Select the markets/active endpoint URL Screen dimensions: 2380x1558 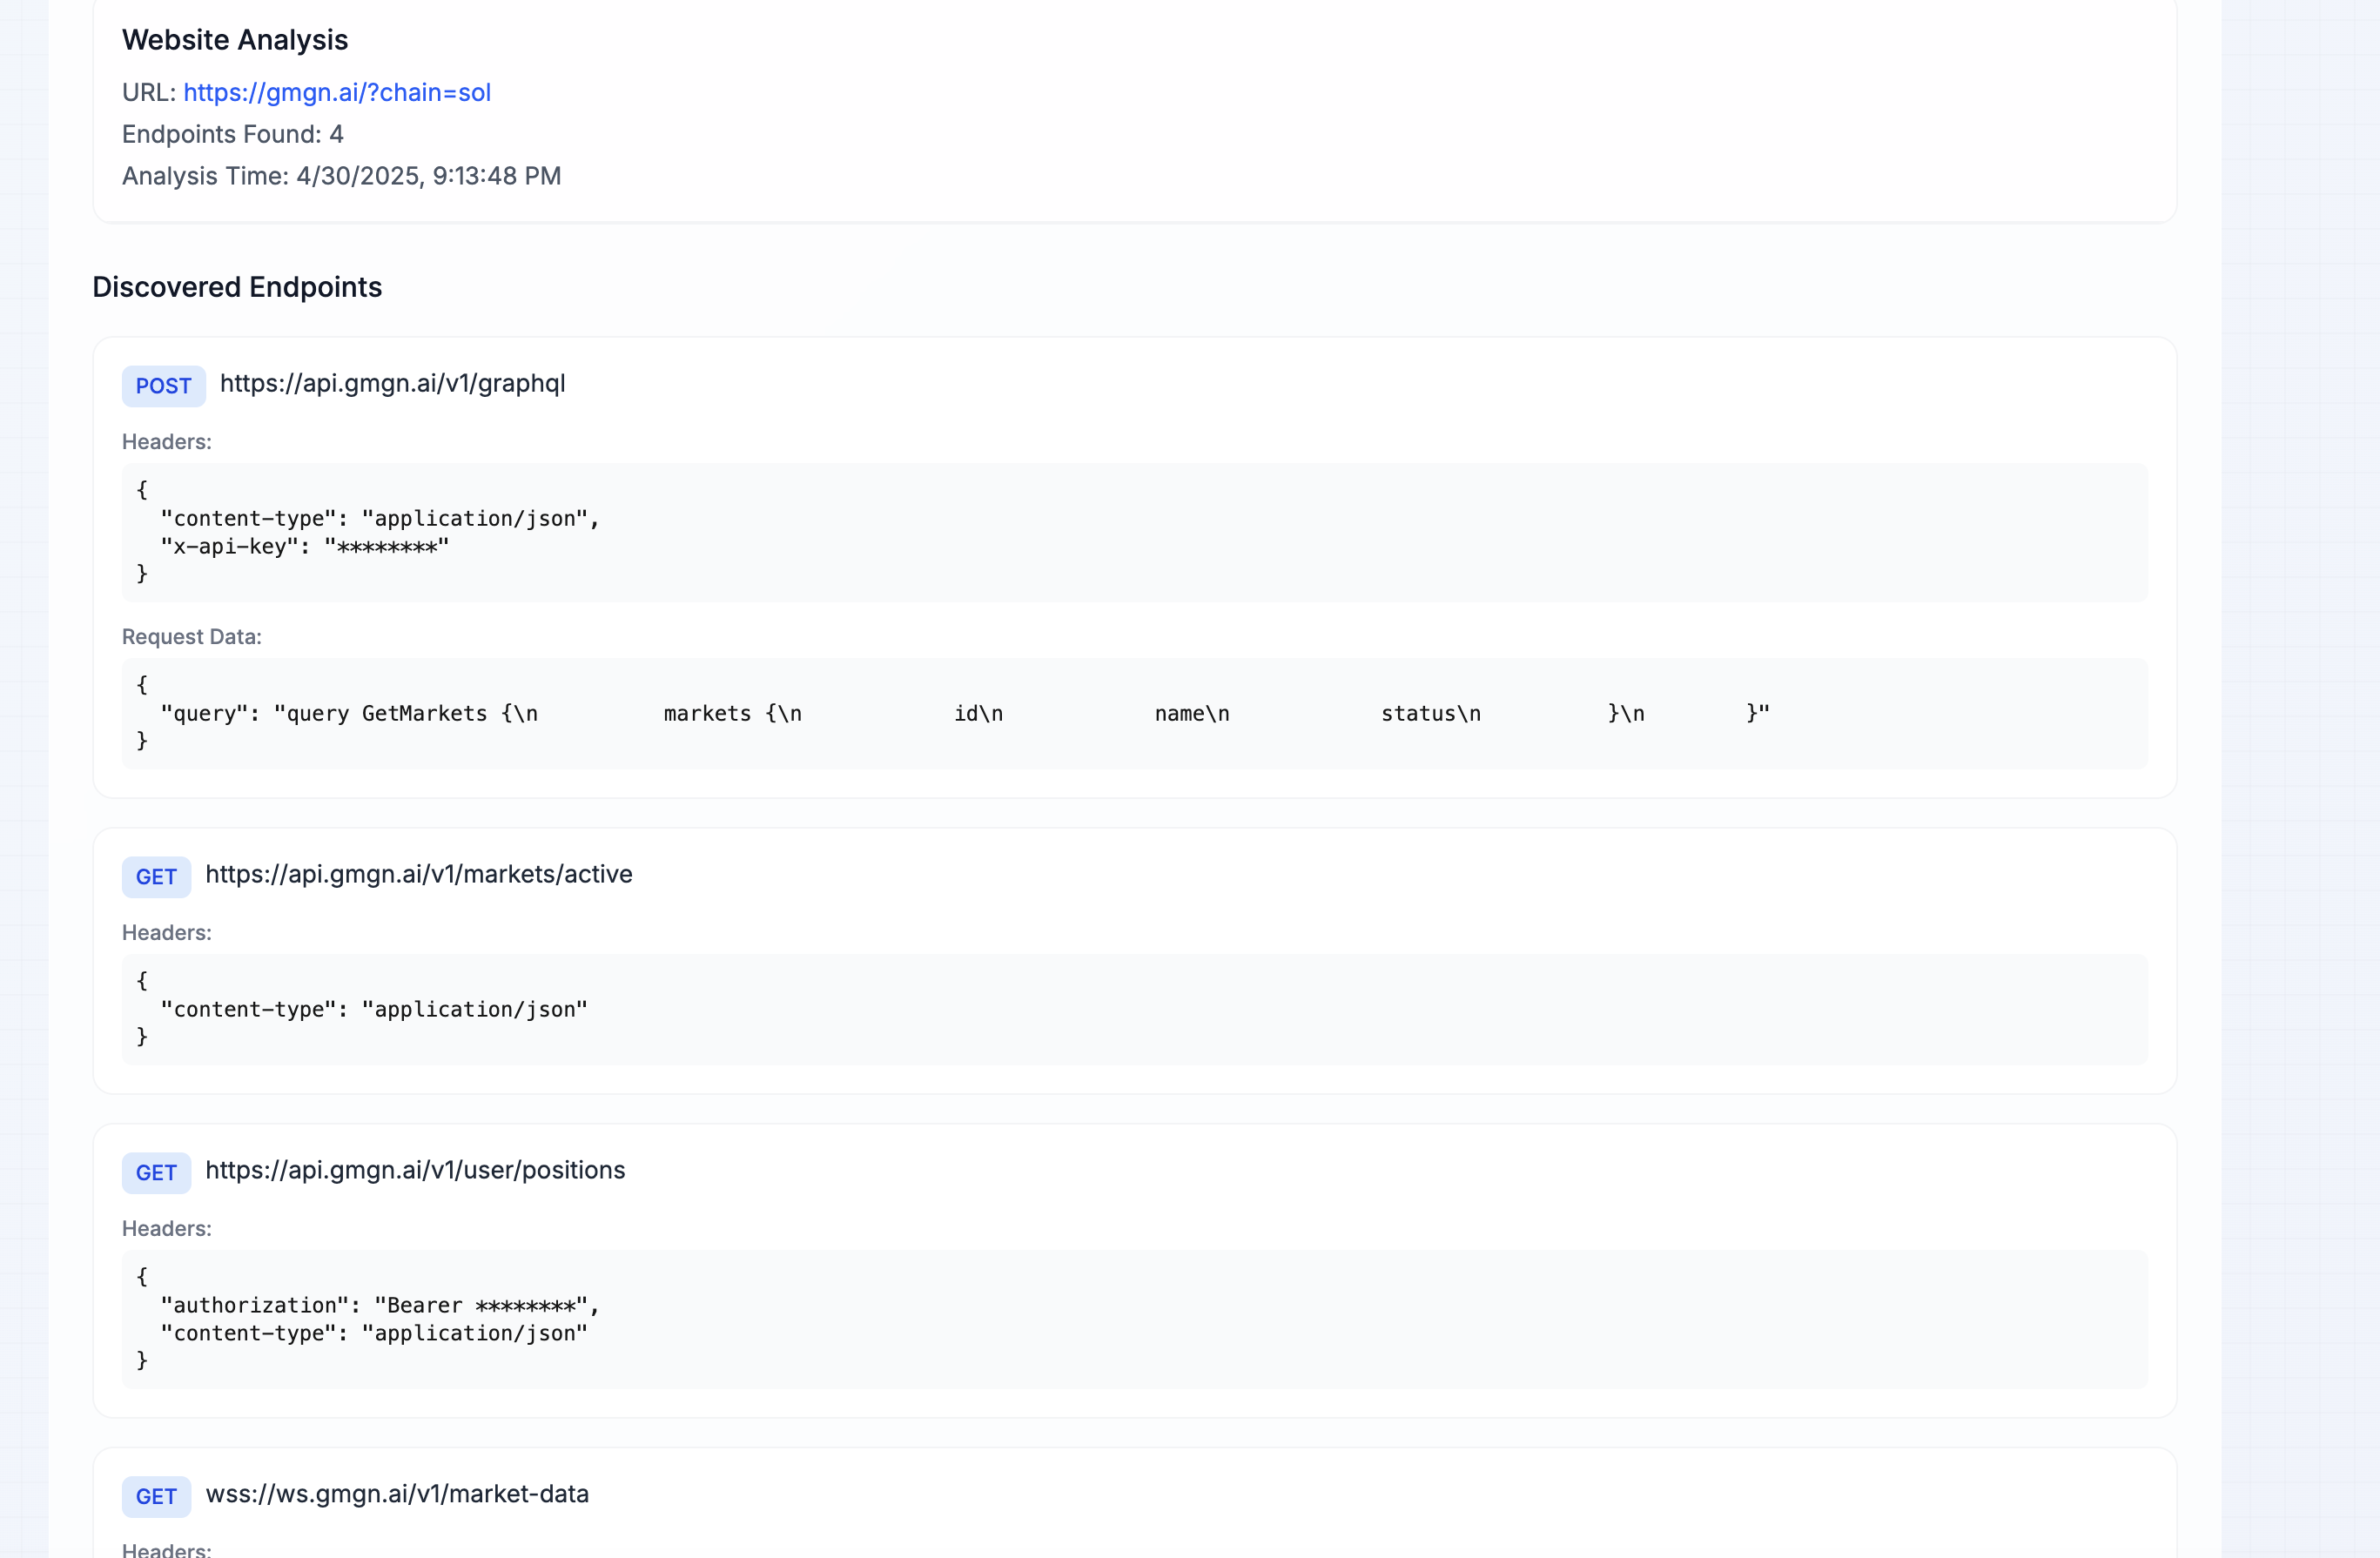418,874
